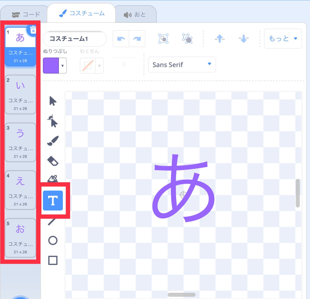Select costume 5 thumbnail お
Image resolution: width=310 pixels, height=299 pixels.
pos(20,238)
